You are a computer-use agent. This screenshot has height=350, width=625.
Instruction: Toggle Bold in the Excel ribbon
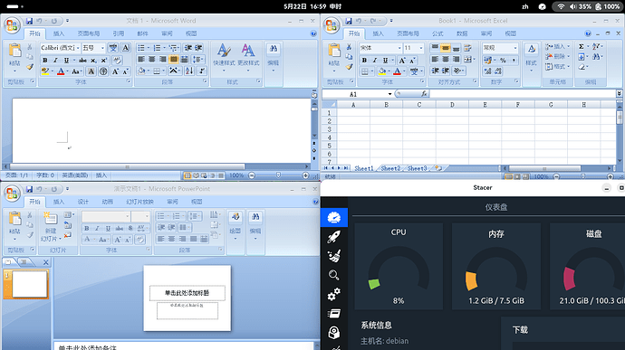coord(364,60)
